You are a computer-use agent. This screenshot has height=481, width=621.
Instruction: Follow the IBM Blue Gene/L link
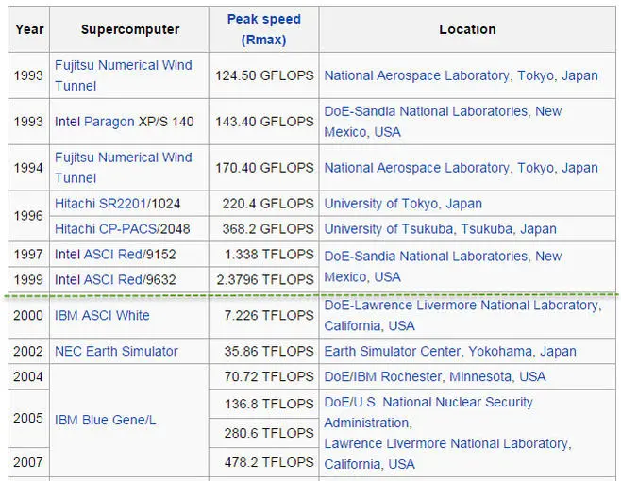point(106,420)
